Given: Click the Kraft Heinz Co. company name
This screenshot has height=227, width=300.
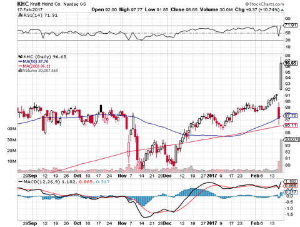Looking at the screenshot, I should tap(46, 4).
